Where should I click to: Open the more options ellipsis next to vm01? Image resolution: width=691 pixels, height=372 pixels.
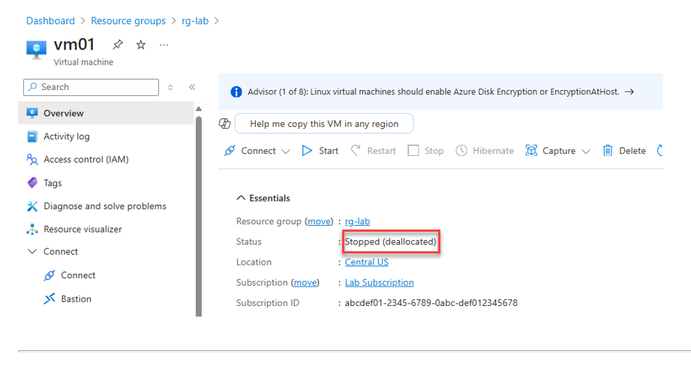164,45
